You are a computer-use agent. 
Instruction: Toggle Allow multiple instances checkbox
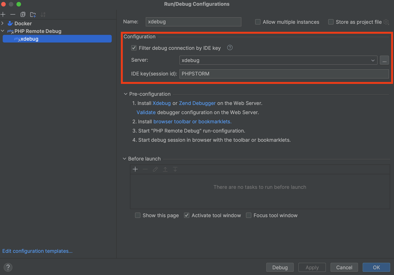tap(258, 22)
